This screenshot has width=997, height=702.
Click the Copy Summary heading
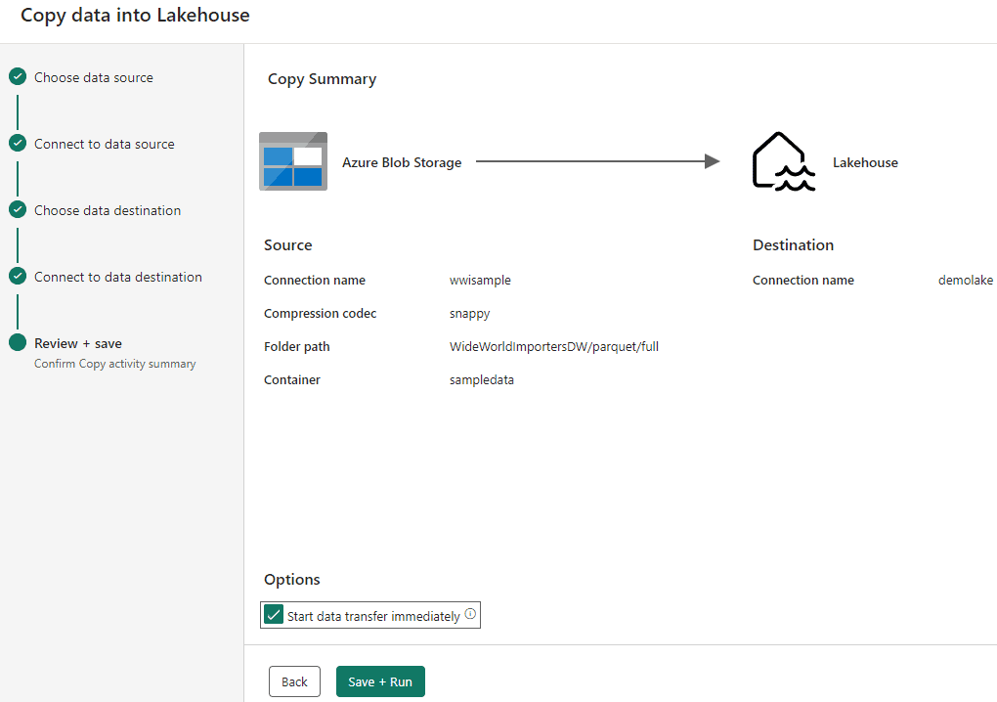click(x=322, y=79)
